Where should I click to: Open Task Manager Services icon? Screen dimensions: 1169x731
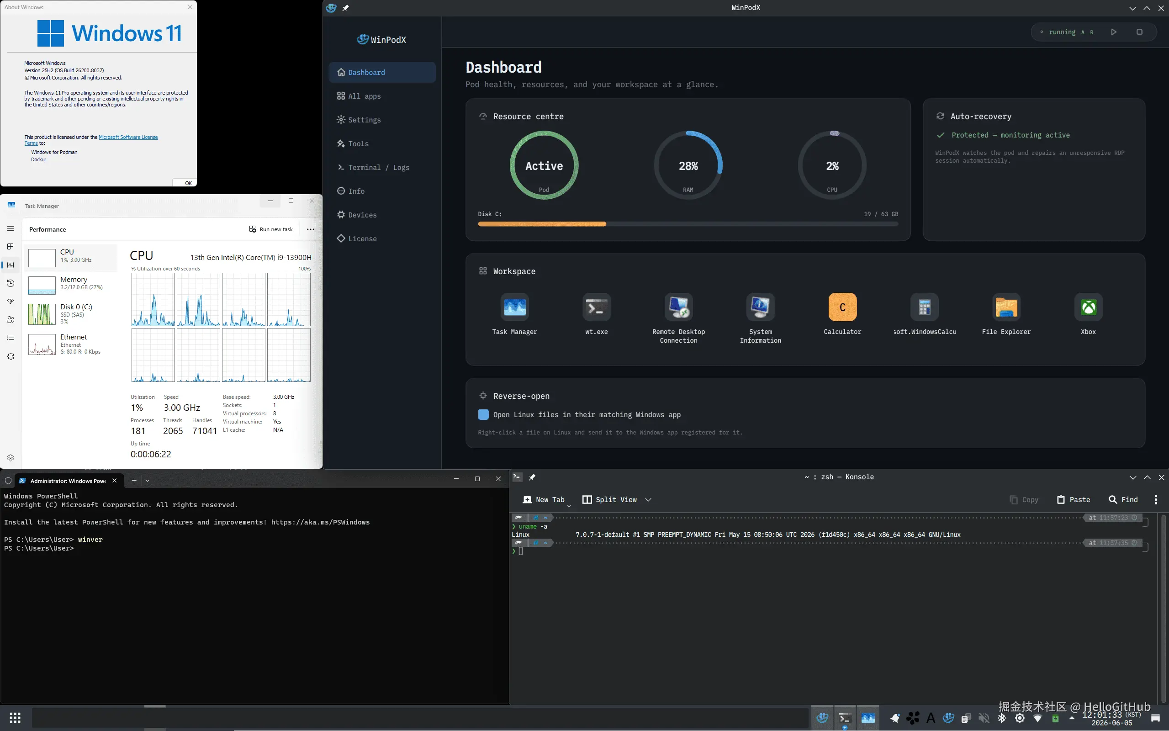tap(11, 356)
